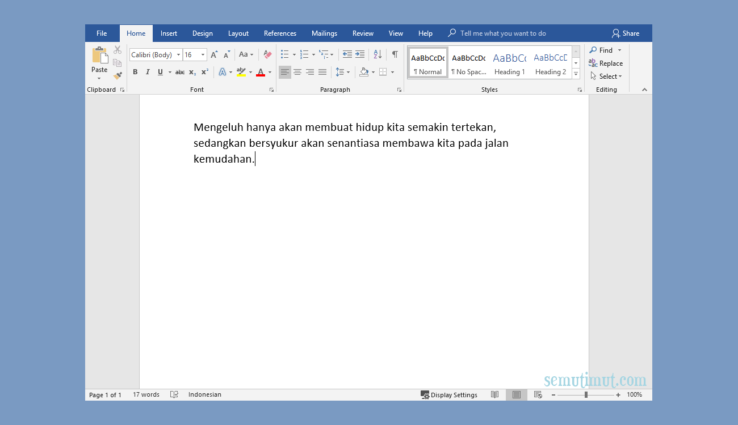Collapse the ribbon
The width and height of the screenshot is (738, 425).
(644, 90)
